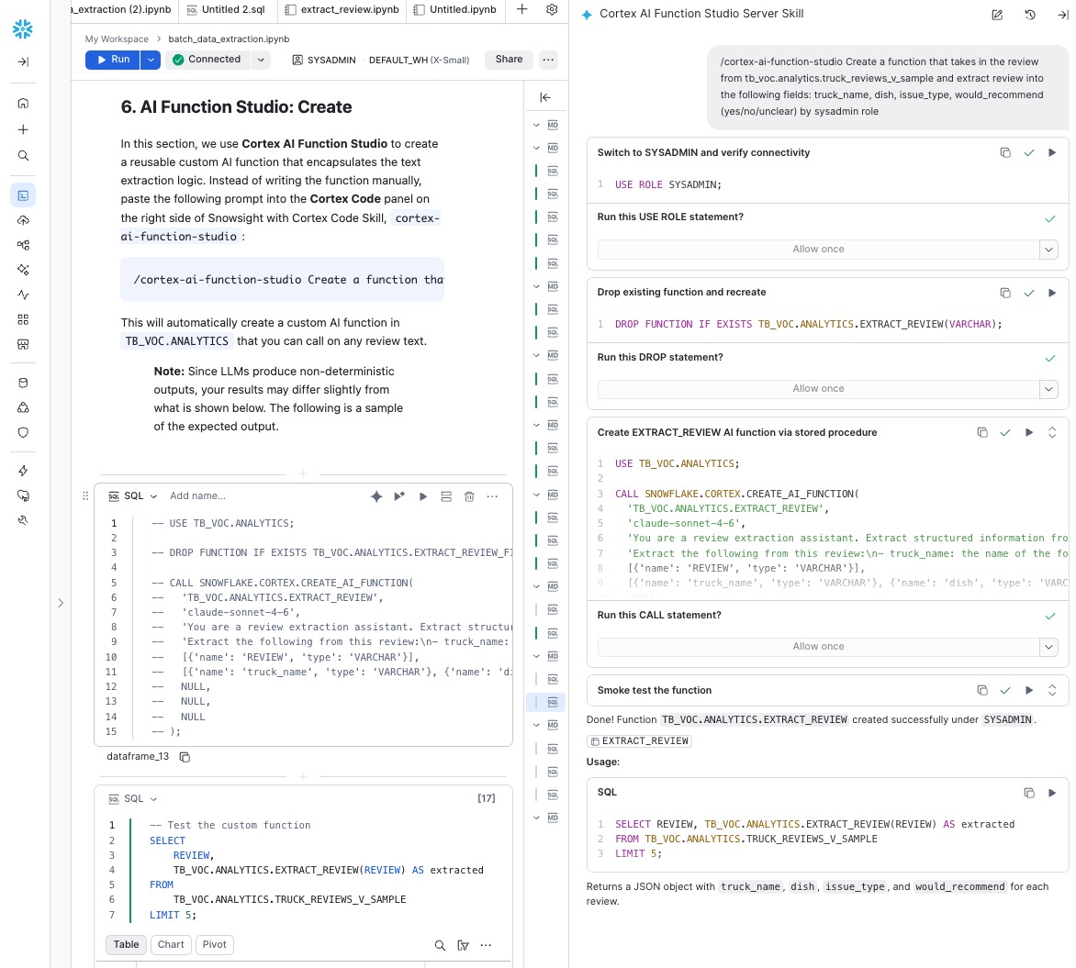Open SQL cell more options ellipsis
The width and height of the screenshot is (1076, 968).
point(492,496)
